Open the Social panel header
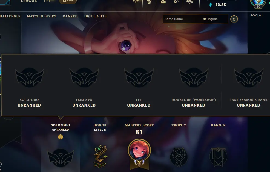270x172 pixels. point(257,15)
